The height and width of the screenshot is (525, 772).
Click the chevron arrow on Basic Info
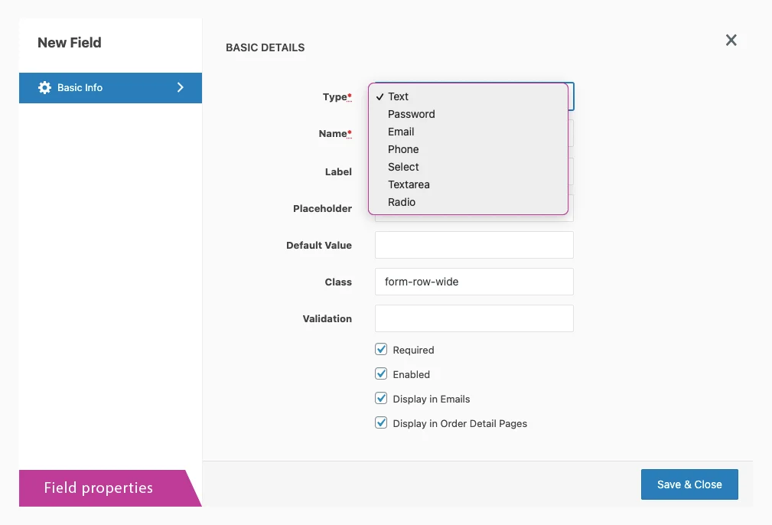[x=181, y=87]
